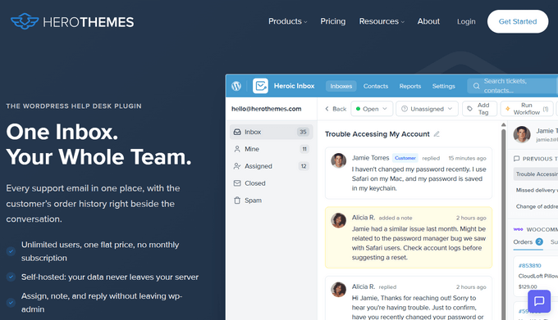The image size is (558, 320).
Task: Click the search tickets input field
Action: [512, 86]
